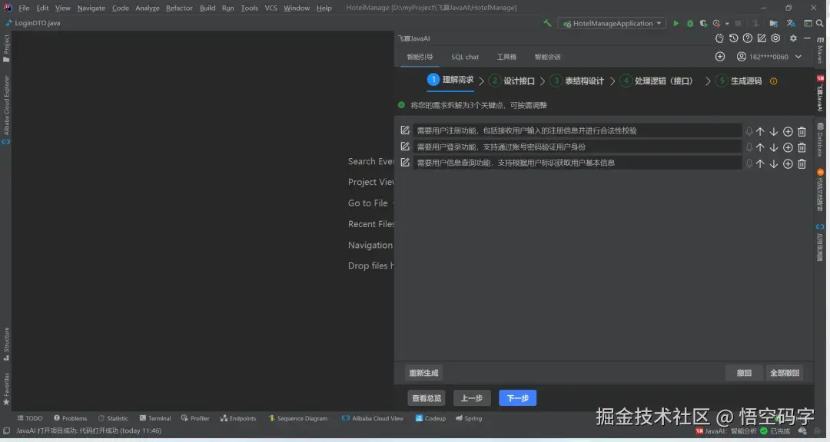Image resolution: width=830 pixels, height=442 pixels.
Task: Move the 用户信息查询功能 row up
Action: [760, 164]
